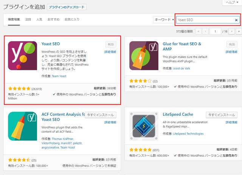Open author link LiteSpeed Technologies
Screen dimensions: 242x175
pos(188,134)
